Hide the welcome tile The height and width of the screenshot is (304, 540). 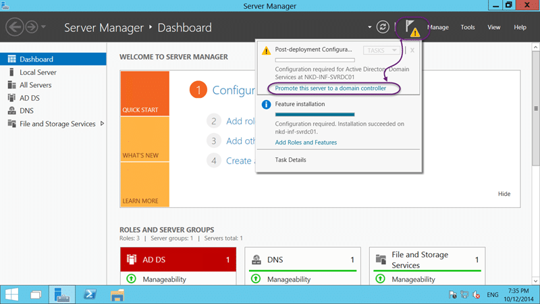click(504, 194)
